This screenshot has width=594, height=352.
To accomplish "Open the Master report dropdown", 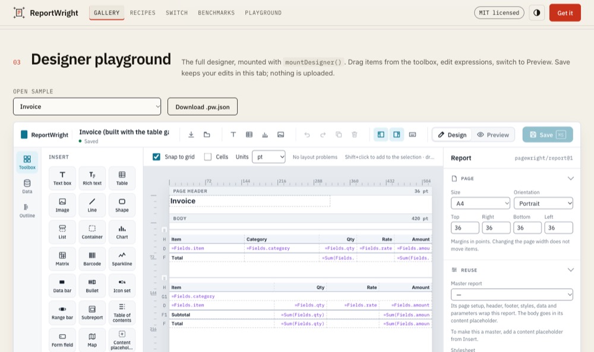I will (x=512, y=294).
